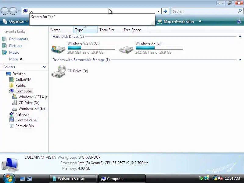Click Windows VISTA (C:) capacity bar

(x=91, y=48)
